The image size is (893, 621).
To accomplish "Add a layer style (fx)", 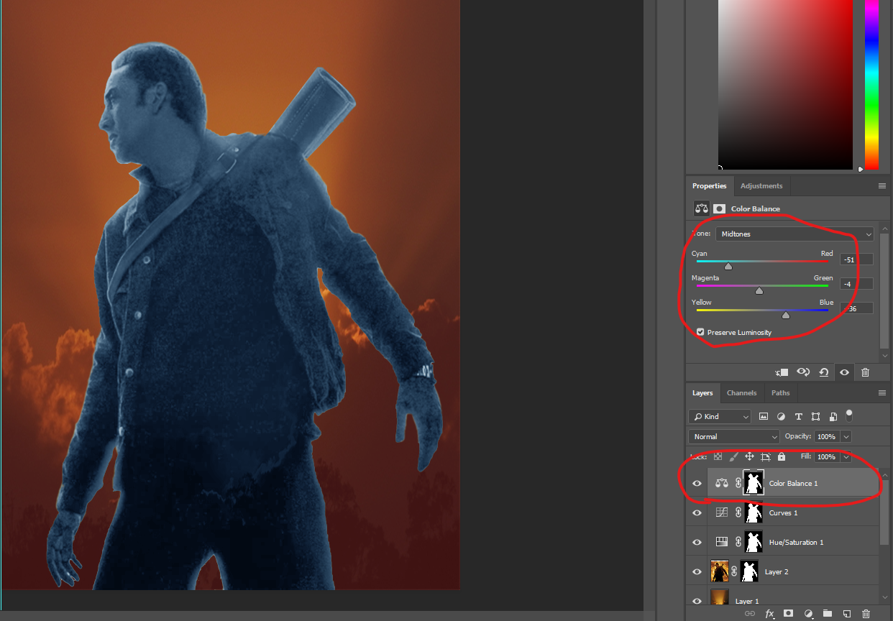I will tap(769, 614).
